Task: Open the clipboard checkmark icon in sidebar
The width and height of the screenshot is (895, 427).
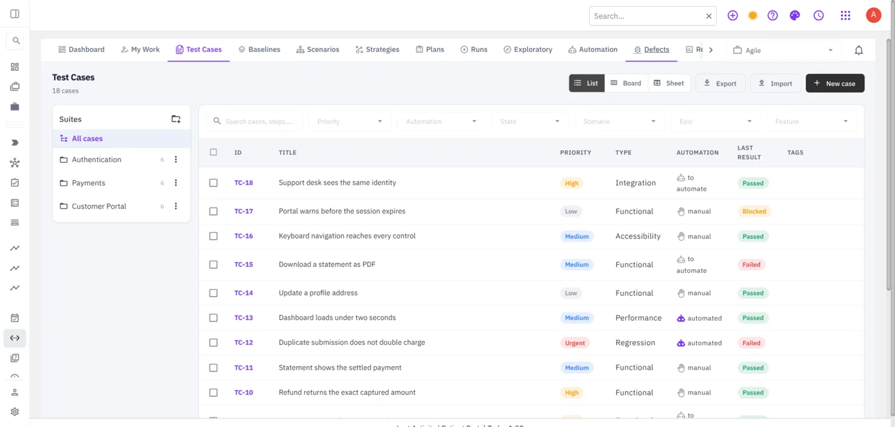Action: 15,183
